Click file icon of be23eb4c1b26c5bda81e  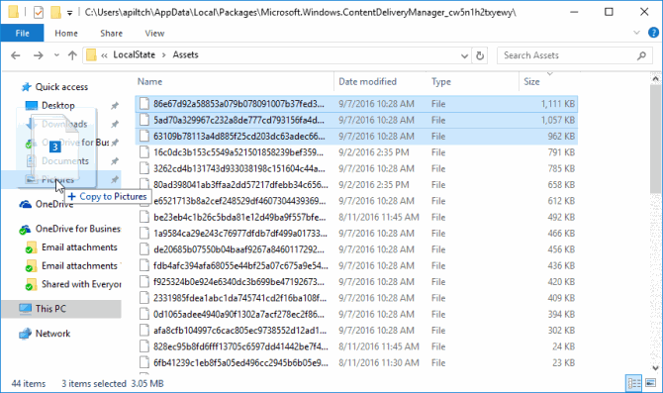144,217
